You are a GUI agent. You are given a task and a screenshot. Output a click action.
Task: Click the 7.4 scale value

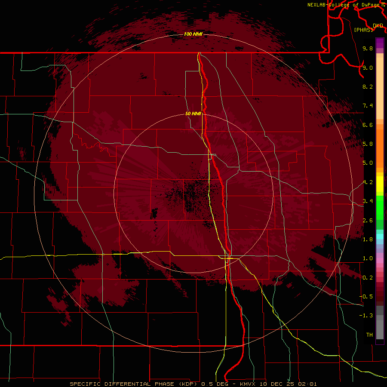point(368,106)
